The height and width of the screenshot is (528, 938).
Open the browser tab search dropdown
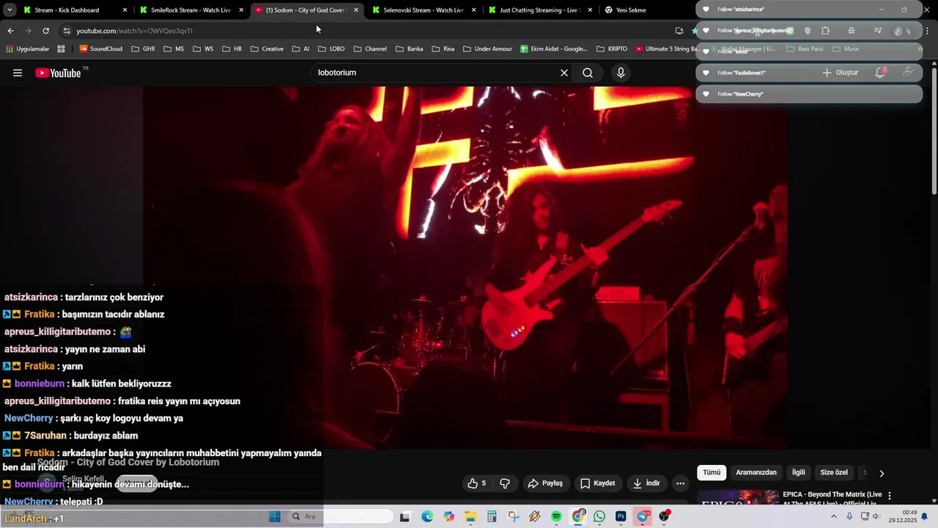click(10, 10)
